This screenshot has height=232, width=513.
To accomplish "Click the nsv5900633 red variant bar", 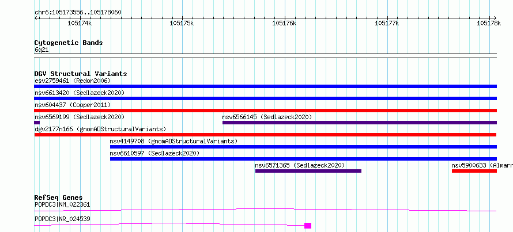I will pos(474,171).
